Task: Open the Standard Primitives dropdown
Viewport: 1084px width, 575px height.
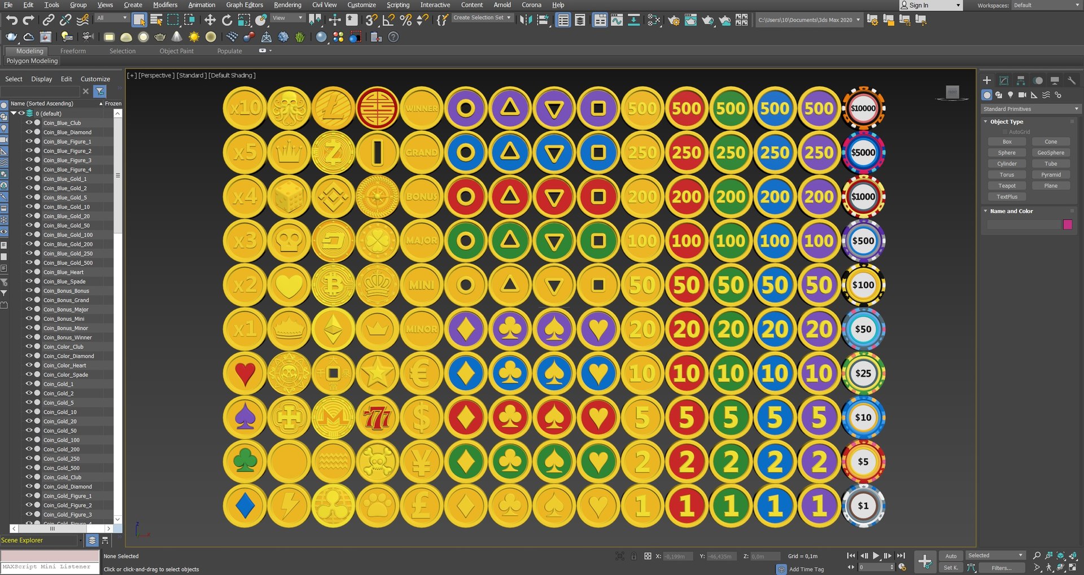Action: (1030, 109)
